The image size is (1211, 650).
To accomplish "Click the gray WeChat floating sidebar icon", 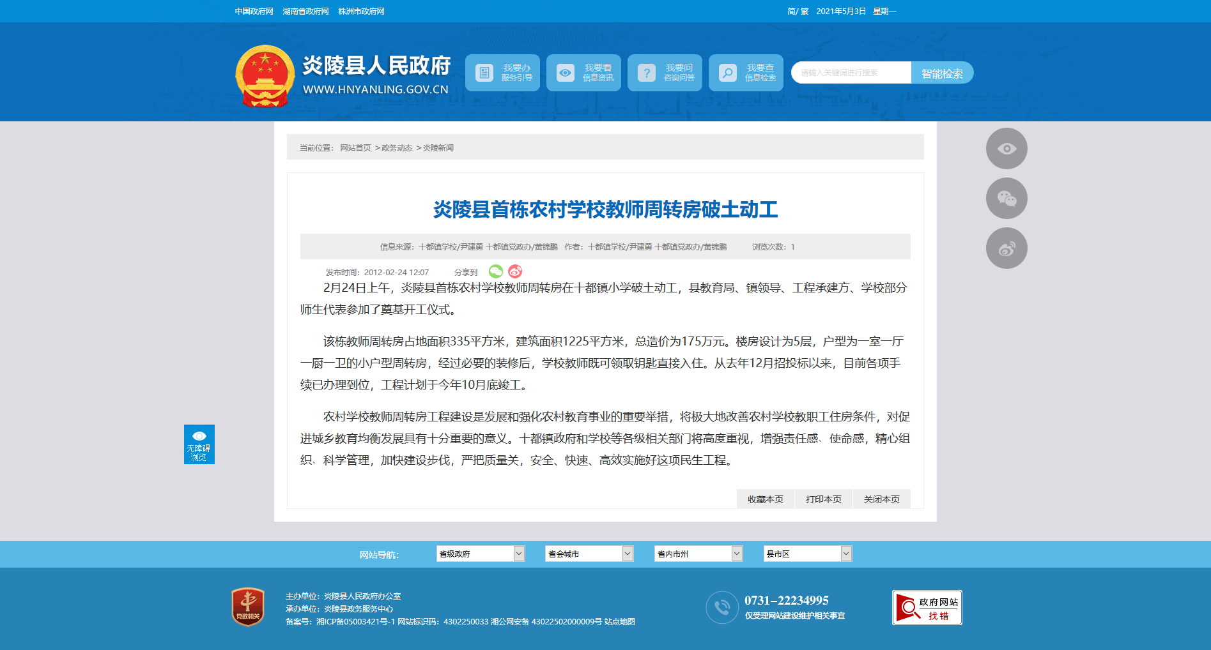I will tap(1007, 199).
